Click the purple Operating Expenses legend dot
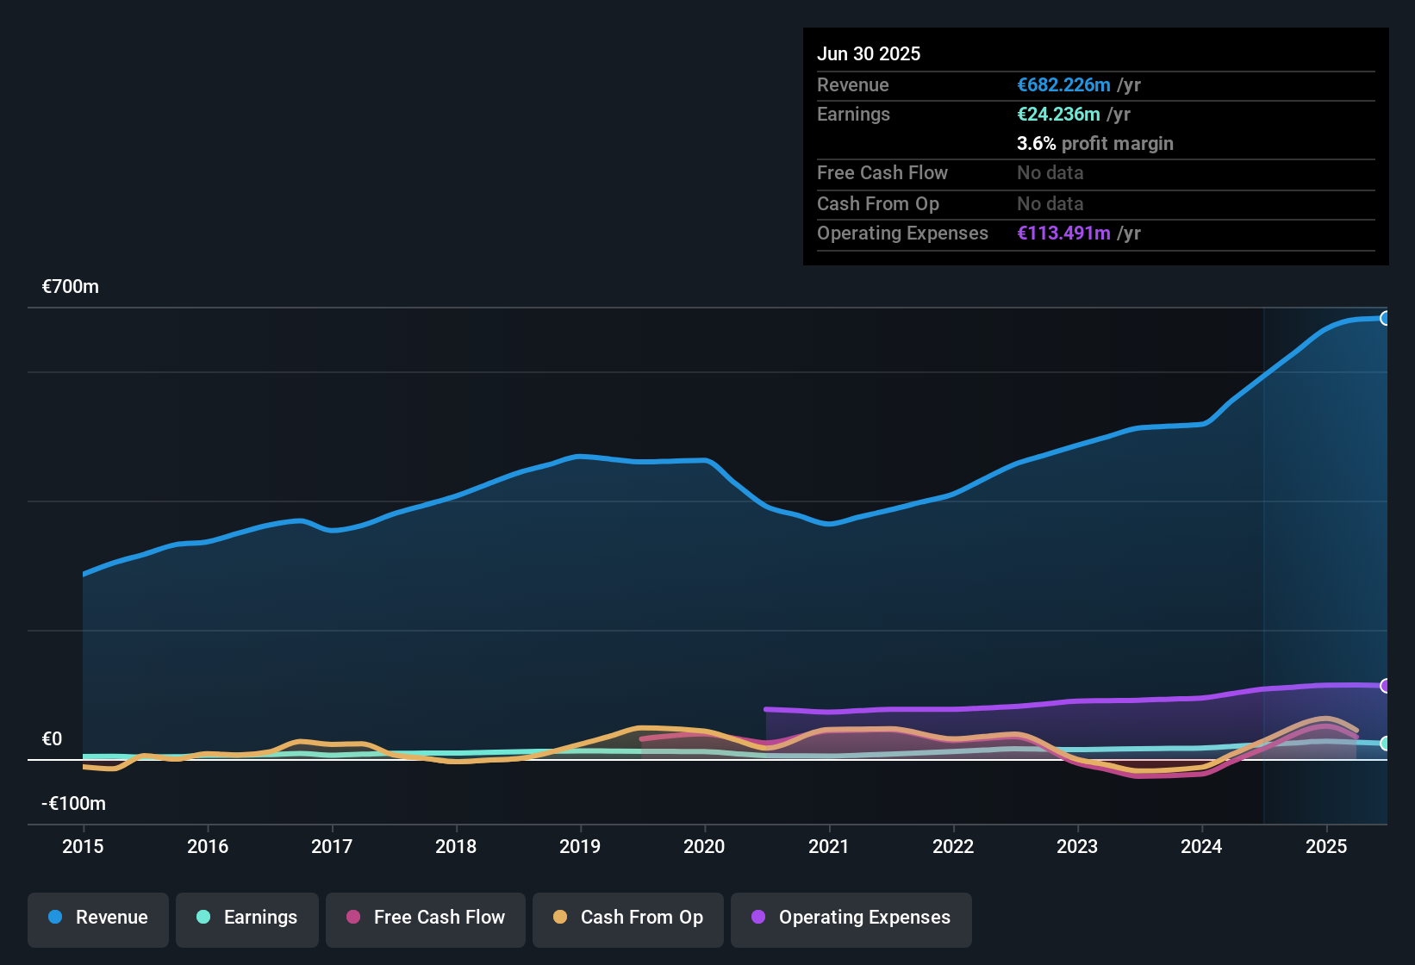The width and height of the screenshot is (1415, 965). pyautogui.click(x=758, y=917)
